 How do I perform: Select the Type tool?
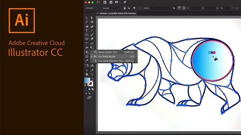[87, 31]
